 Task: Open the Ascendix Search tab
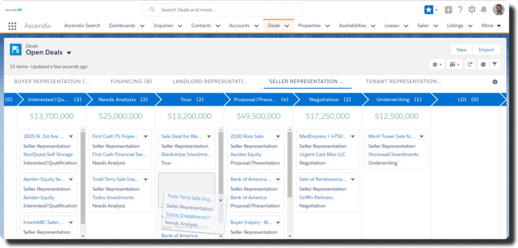[x=82, y=25]
